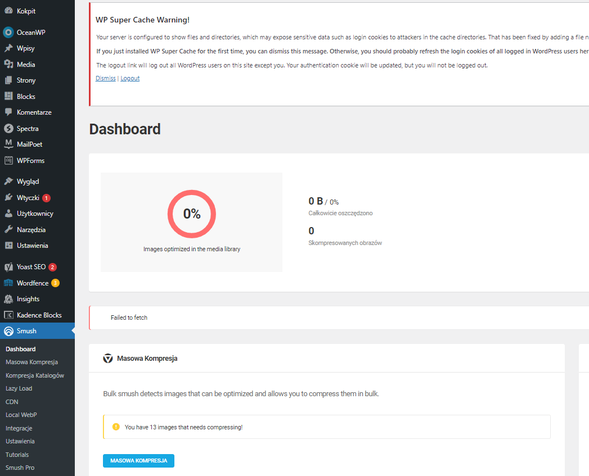Screen dimensions: 589x476
Task: Click the Wygląd paintbrush icon
Action: click(8, 182)
